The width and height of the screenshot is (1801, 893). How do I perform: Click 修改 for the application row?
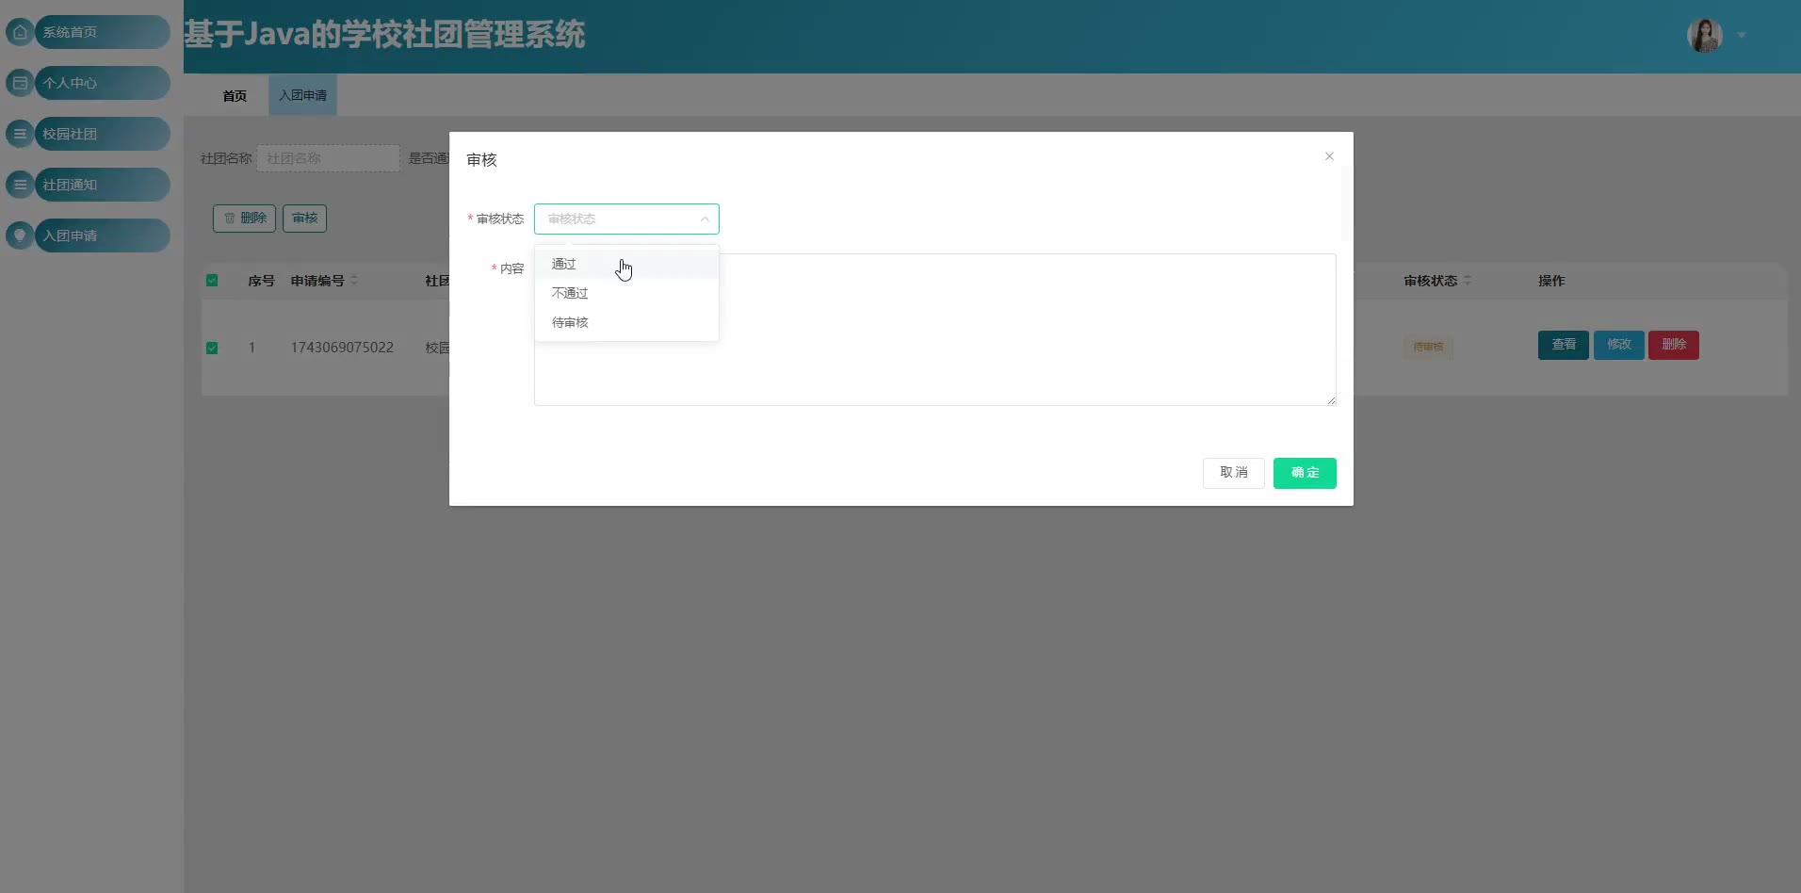pos(1619,345)
